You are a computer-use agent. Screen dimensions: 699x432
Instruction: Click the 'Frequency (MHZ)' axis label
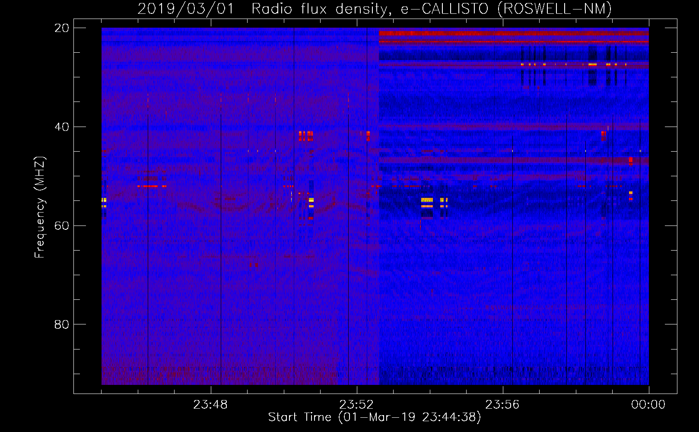click(x=40, y=207)
